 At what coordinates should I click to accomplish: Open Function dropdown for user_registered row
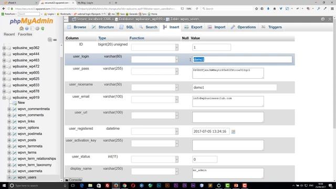pyautogui.click(x=155, y=131)
